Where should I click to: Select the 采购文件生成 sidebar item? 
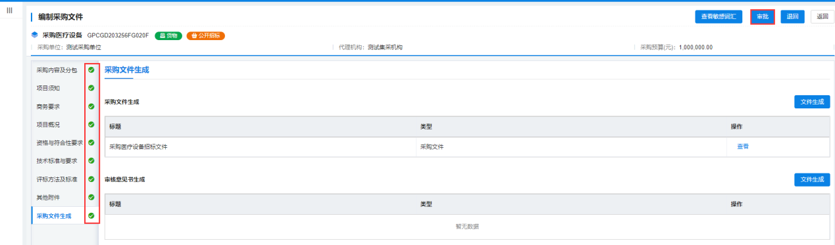(64, 215)
